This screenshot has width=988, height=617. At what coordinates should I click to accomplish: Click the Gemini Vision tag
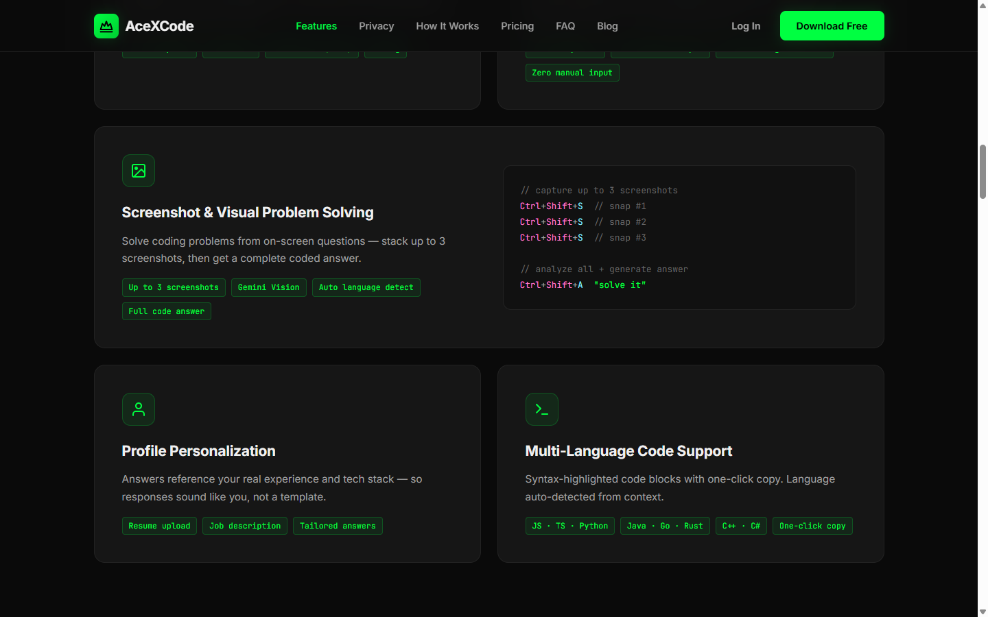[269, 287]
